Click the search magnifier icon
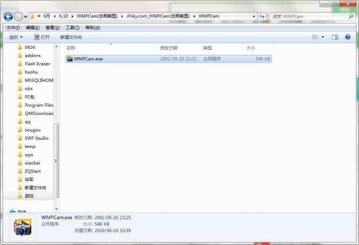The image size is (359, 245). 351,16
